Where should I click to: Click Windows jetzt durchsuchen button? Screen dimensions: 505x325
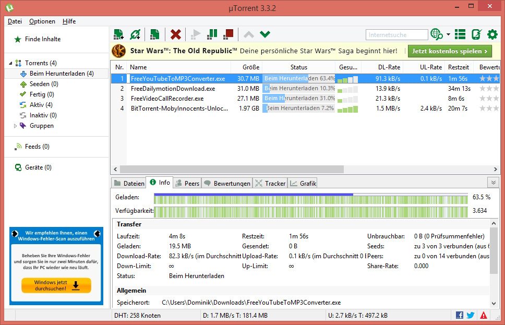click(56, 285)
